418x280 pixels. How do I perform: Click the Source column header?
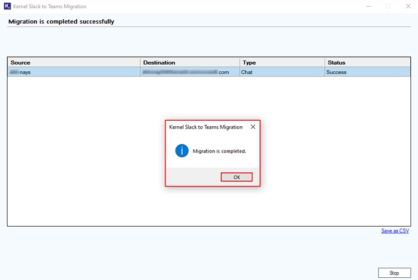pyautogui.click(x=74, y=63)
